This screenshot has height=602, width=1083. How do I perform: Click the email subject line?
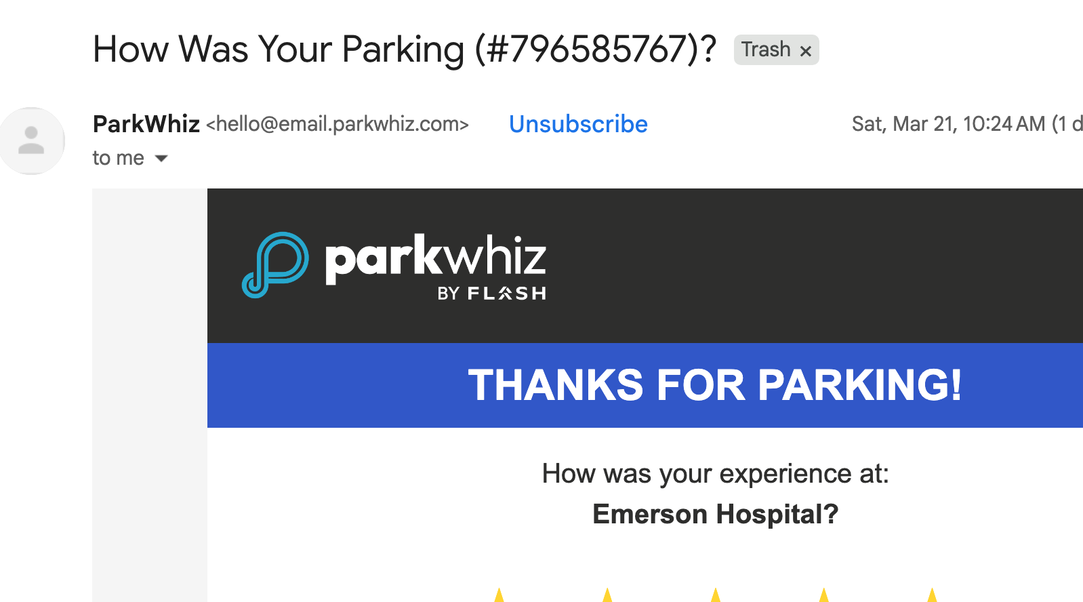404,49
